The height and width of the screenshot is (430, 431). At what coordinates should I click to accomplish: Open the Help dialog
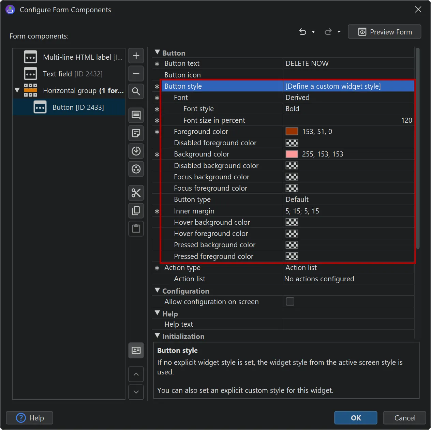click(x=29, y=418)
